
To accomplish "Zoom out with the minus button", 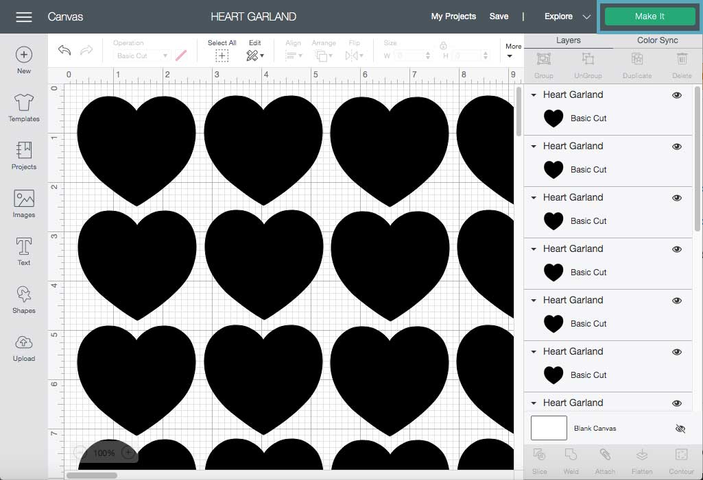I will coord(80,453).
